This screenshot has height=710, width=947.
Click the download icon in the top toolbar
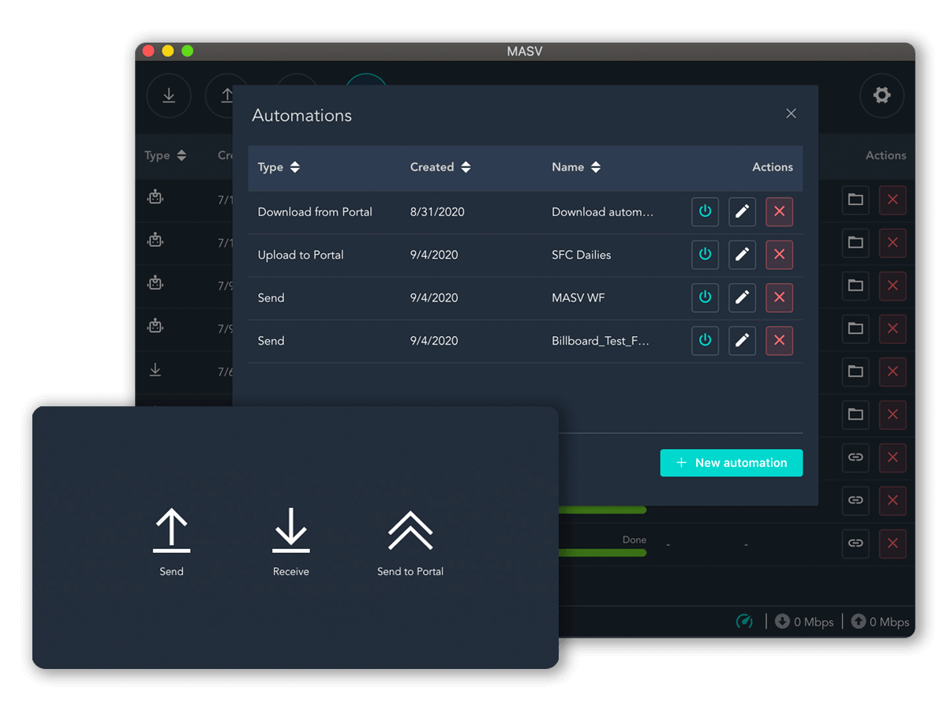[x=169, y=95]
